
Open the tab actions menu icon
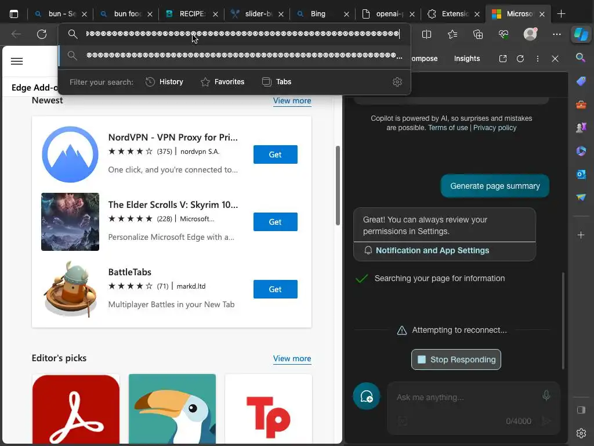[x=14, y=14]
